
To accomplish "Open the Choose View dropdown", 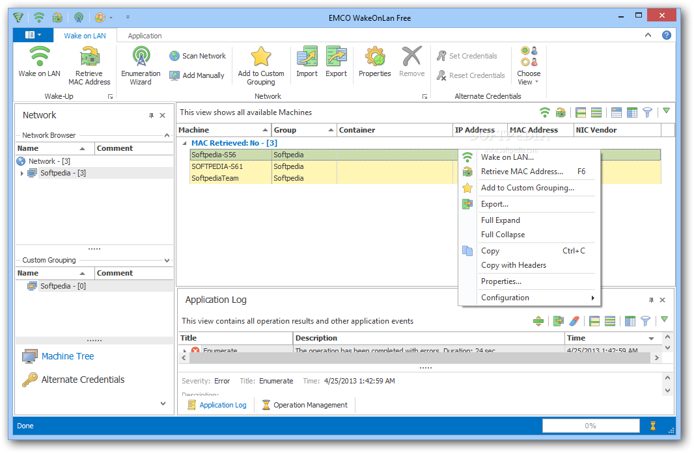I will coord(529,66).
